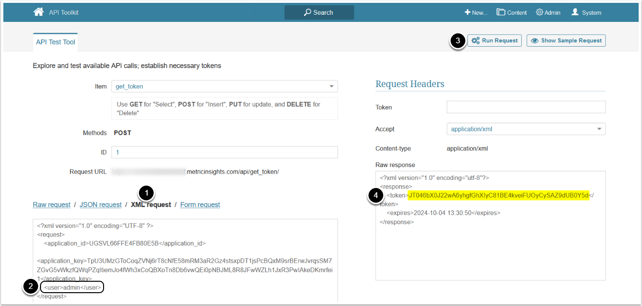Click the Request URL ending in get_token/
This screenshot has height=306, width=642.
(x=195, y=171)
